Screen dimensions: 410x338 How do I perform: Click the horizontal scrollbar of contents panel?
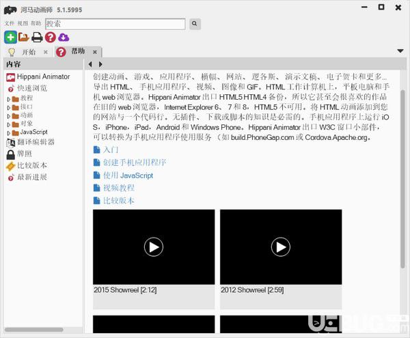[34, 330]
